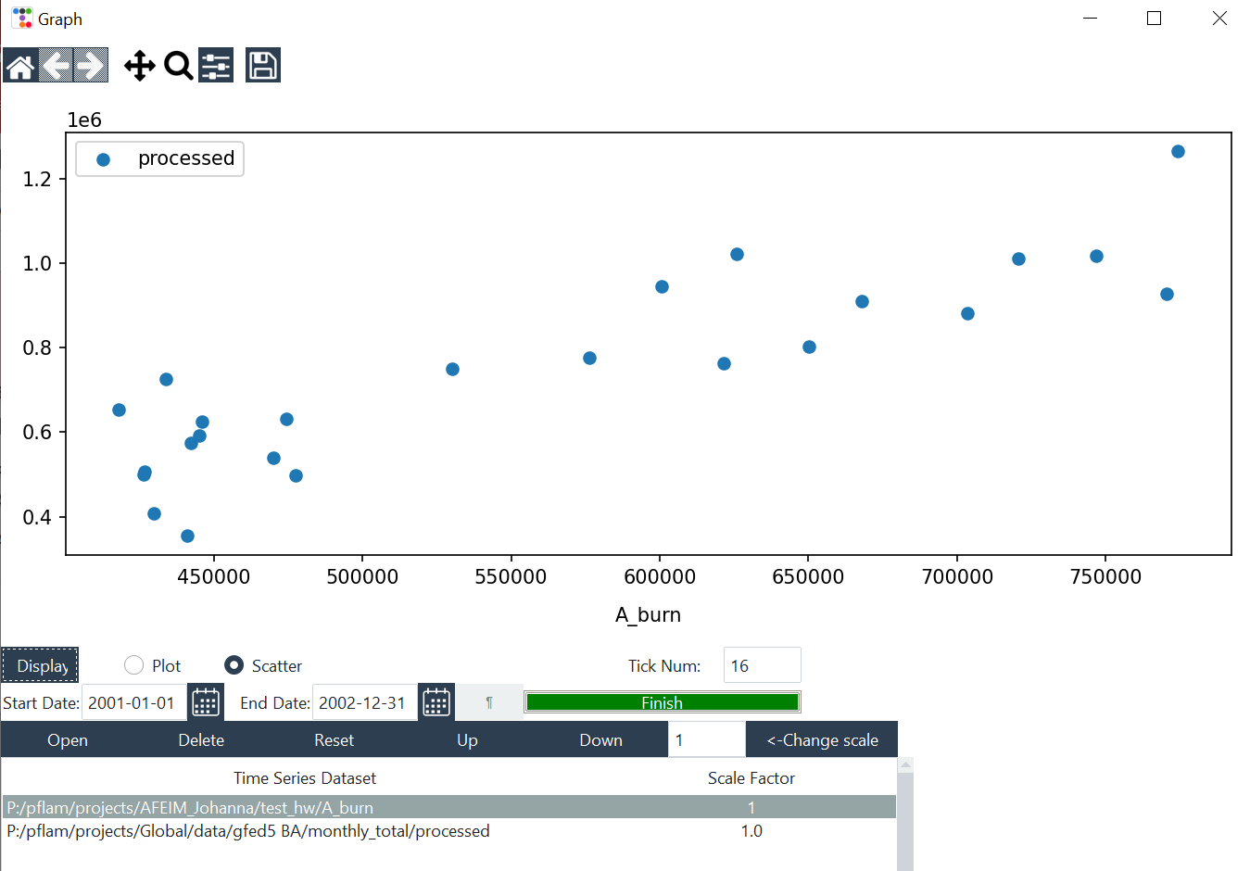
Task: Open the Start Date calendar picker
Action: click(x=206, y=702)
